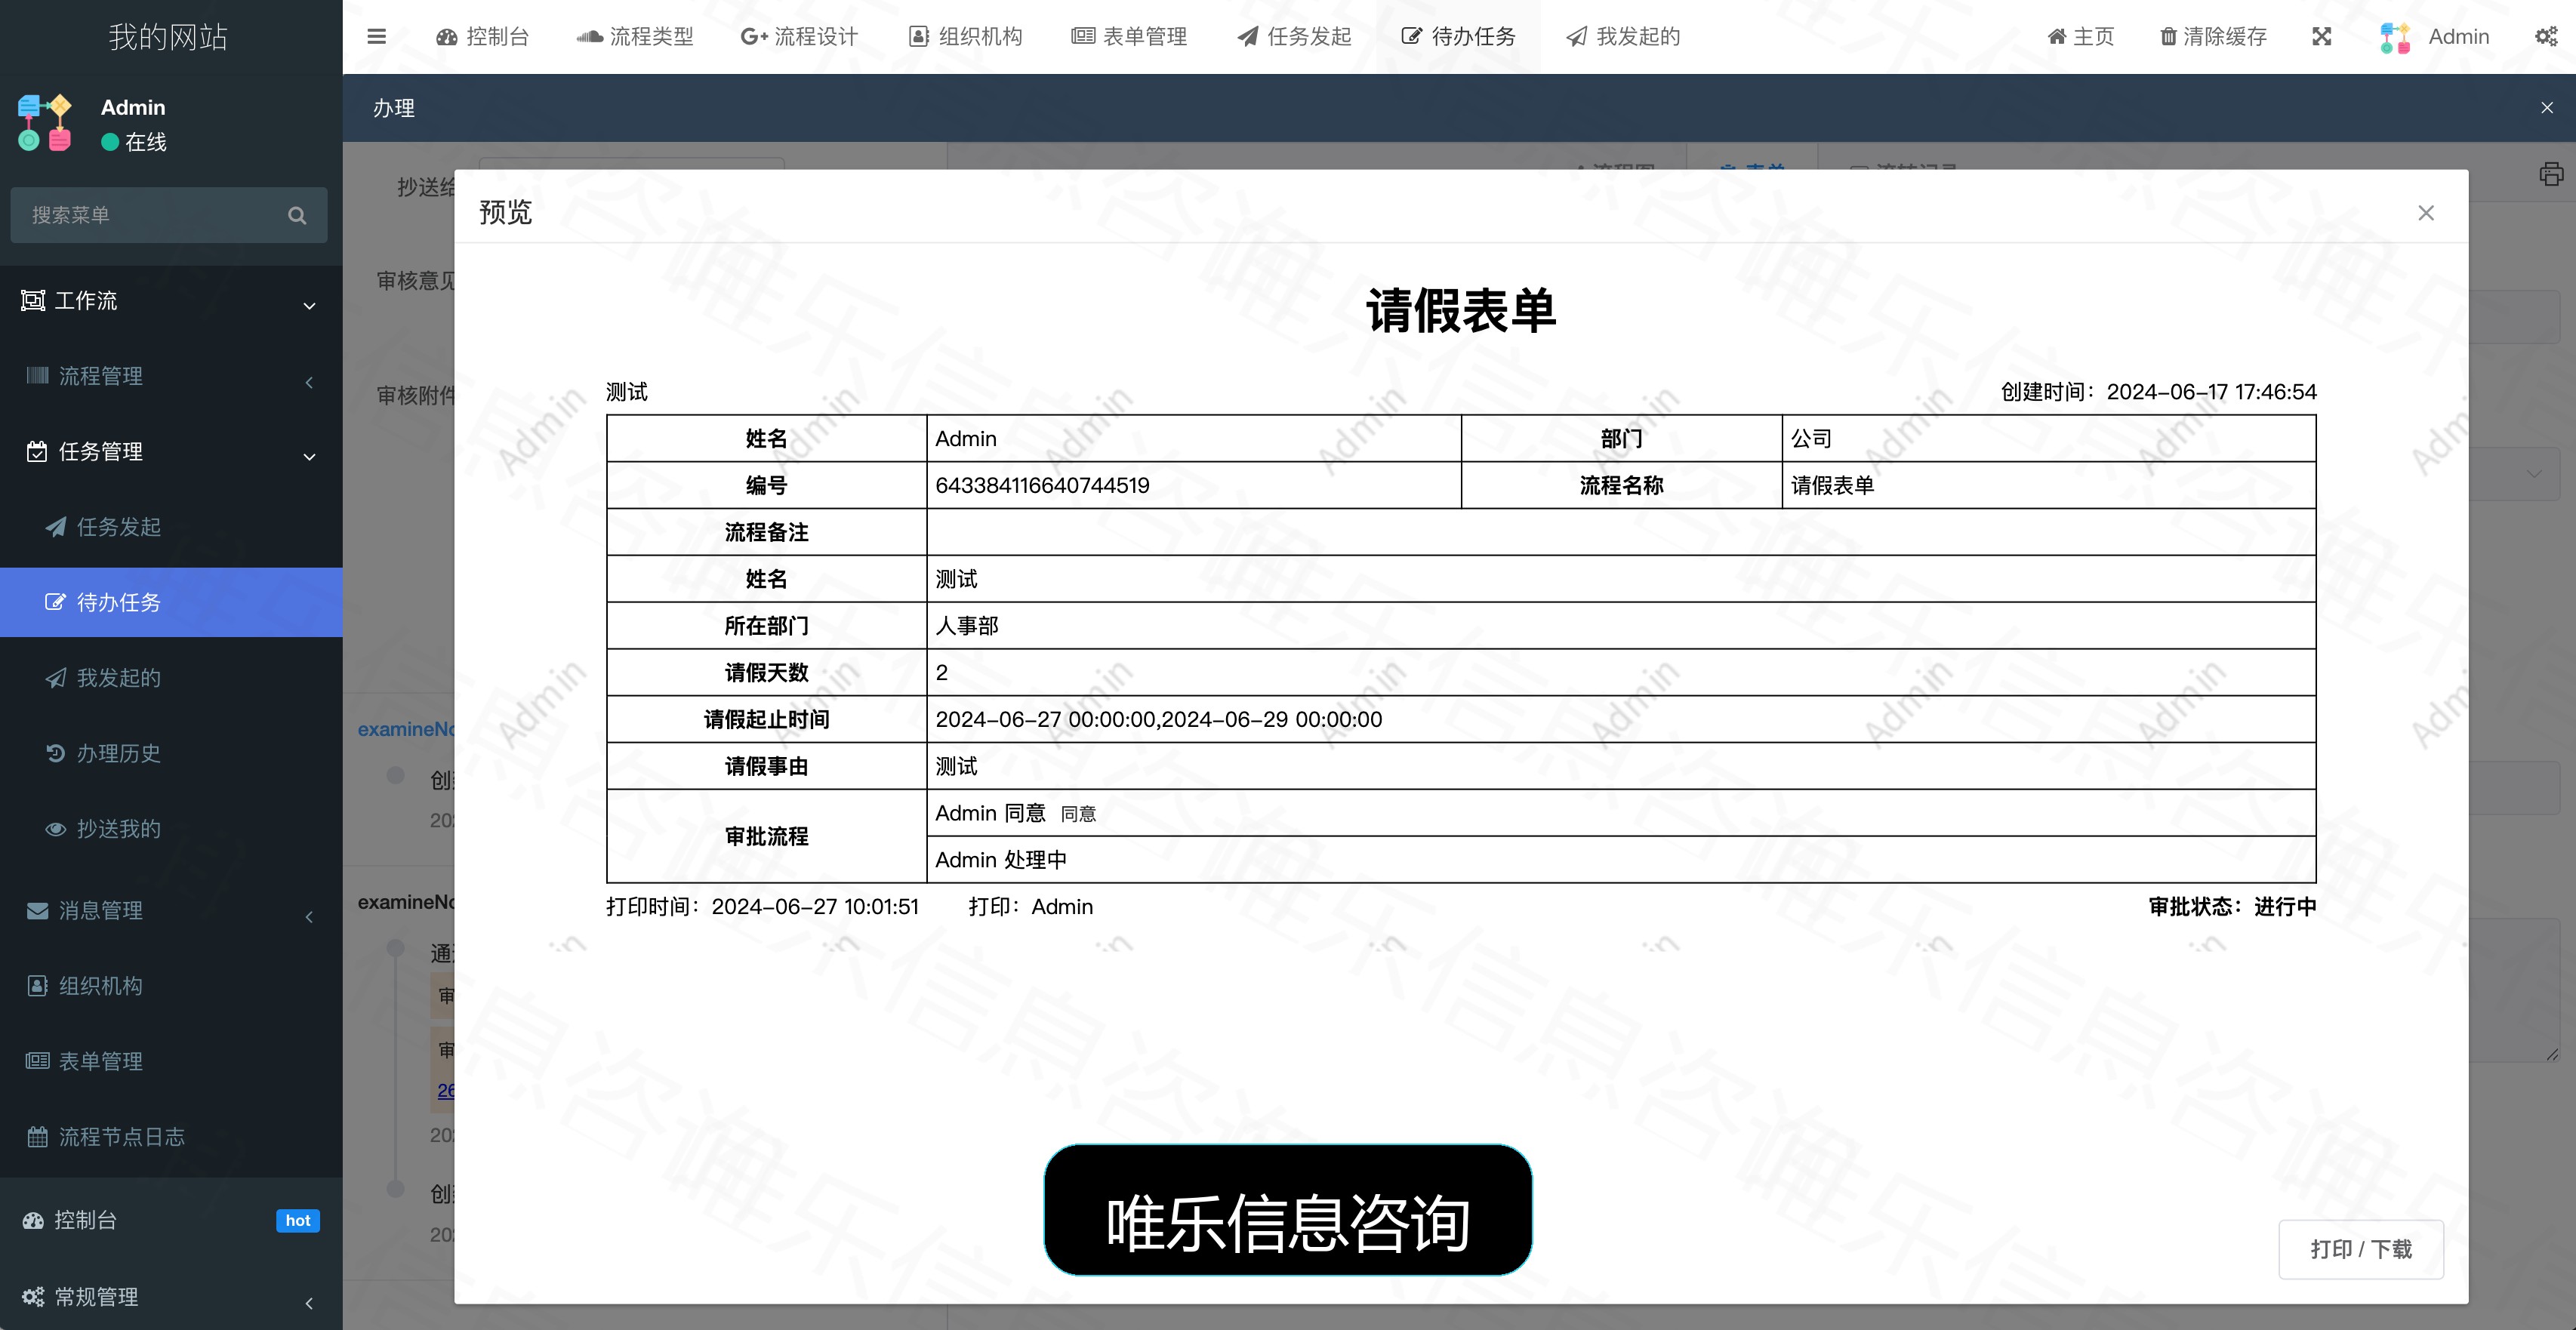
Task: Expand the 消息管理 sidebar menu
Action: point(171,911)
